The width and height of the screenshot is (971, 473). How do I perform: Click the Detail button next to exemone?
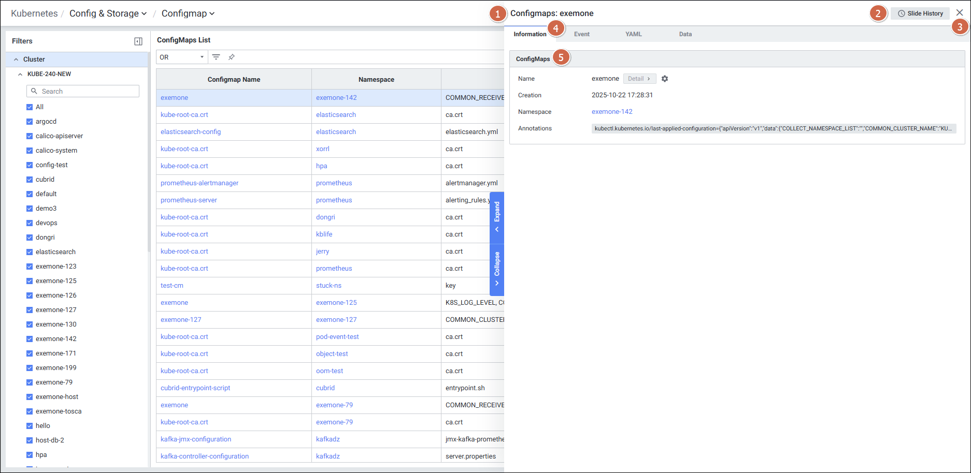639,79
